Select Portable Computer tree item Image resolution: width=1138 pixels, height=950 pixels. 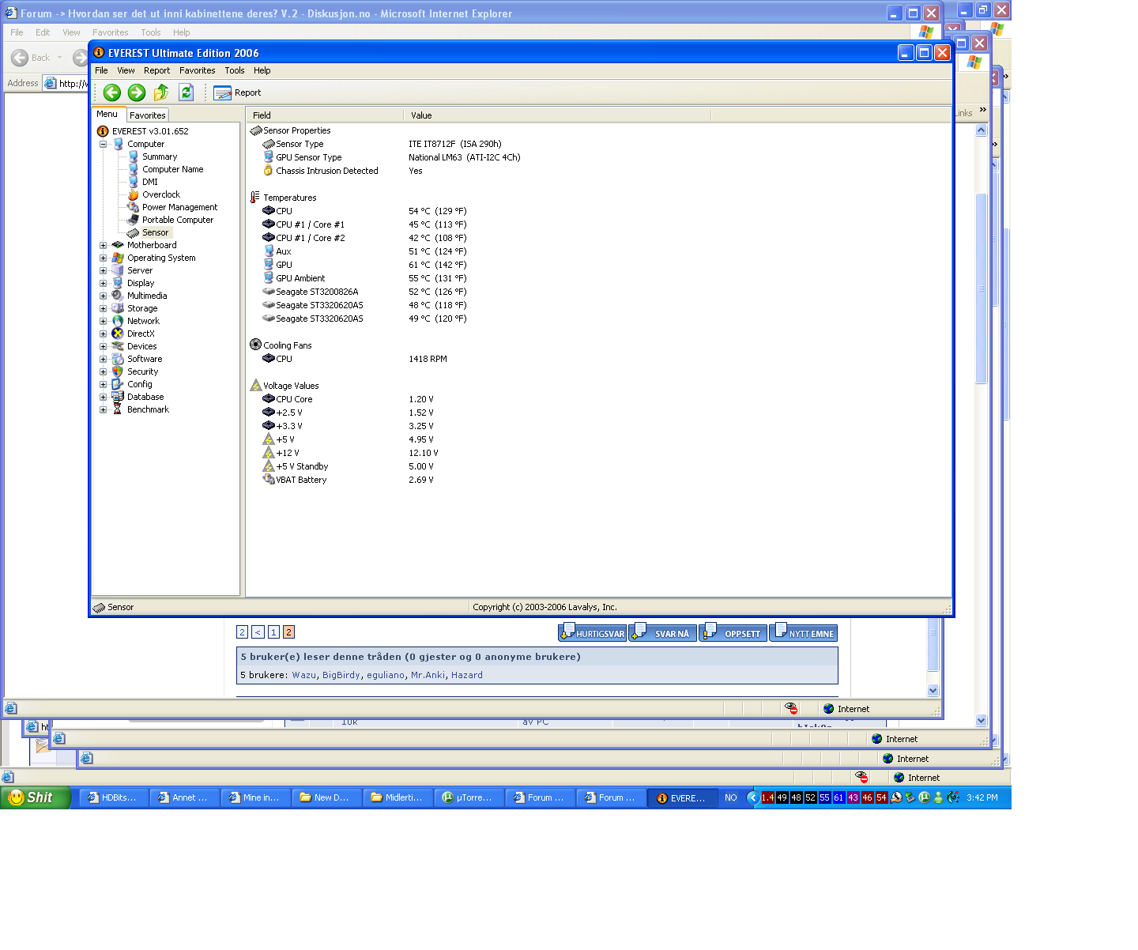(x=178, y=220)
